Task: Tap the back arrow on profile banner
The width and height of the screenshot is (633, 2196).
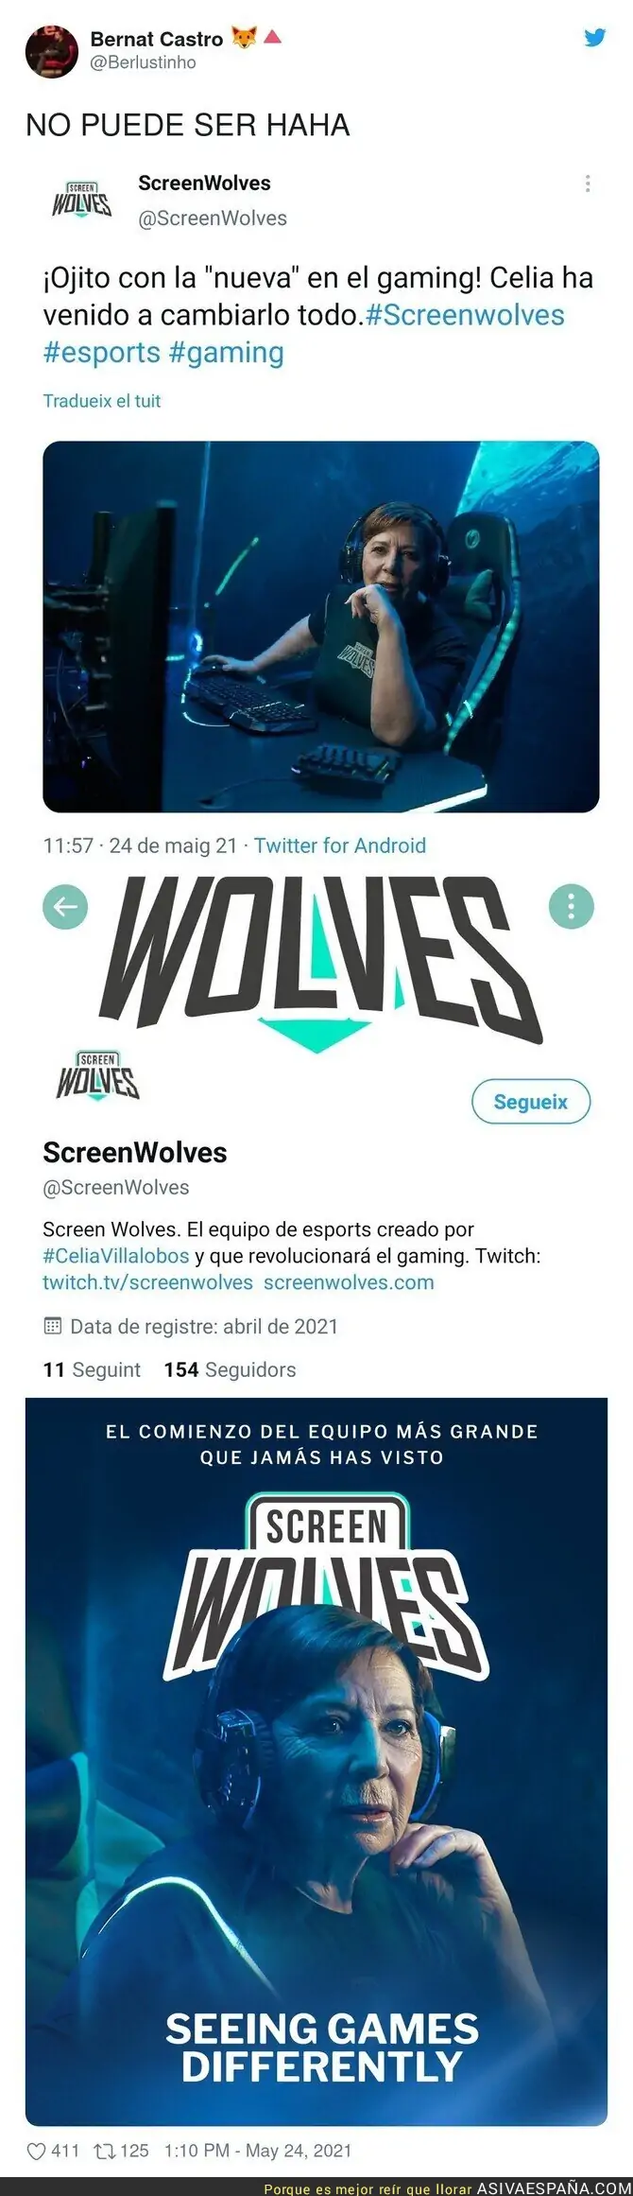Action: pos(65,907)
